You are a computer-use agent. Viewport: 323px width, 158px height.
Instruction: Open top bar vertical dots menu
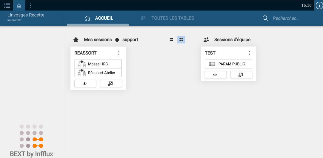[x=30, y=5]
